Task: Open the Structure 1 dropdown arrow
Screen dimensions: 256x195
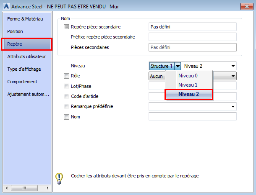Action: click(178, 66)
